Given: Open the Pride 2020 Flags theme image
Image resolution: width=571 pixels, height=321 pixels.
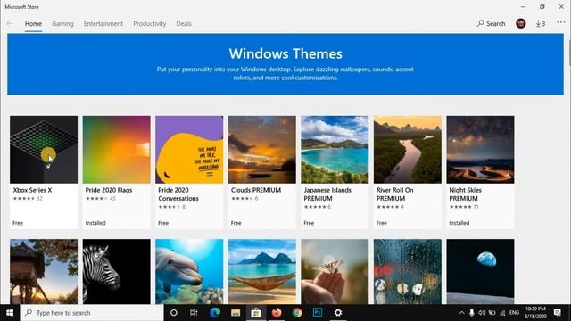Looking at the screenshot, I should 117,150.
